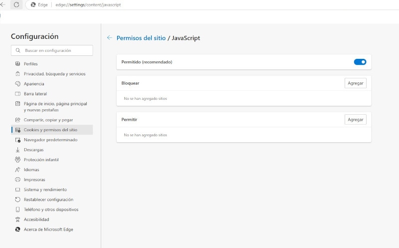Click the Idiomas language icon
This screenshot has width=399, height=248.
point(18,170)
